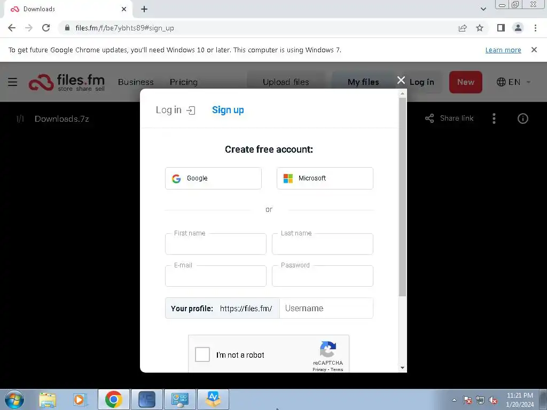The image size is (547, 410).
Task: Click the Last name field
Action: pyautogui.click(x=322, y=243)
